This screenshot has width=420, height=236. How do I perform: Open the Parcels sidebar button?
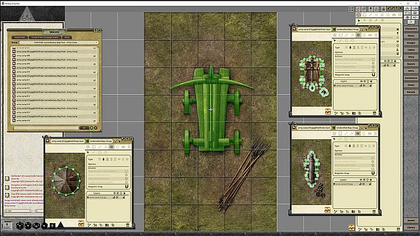411,92
